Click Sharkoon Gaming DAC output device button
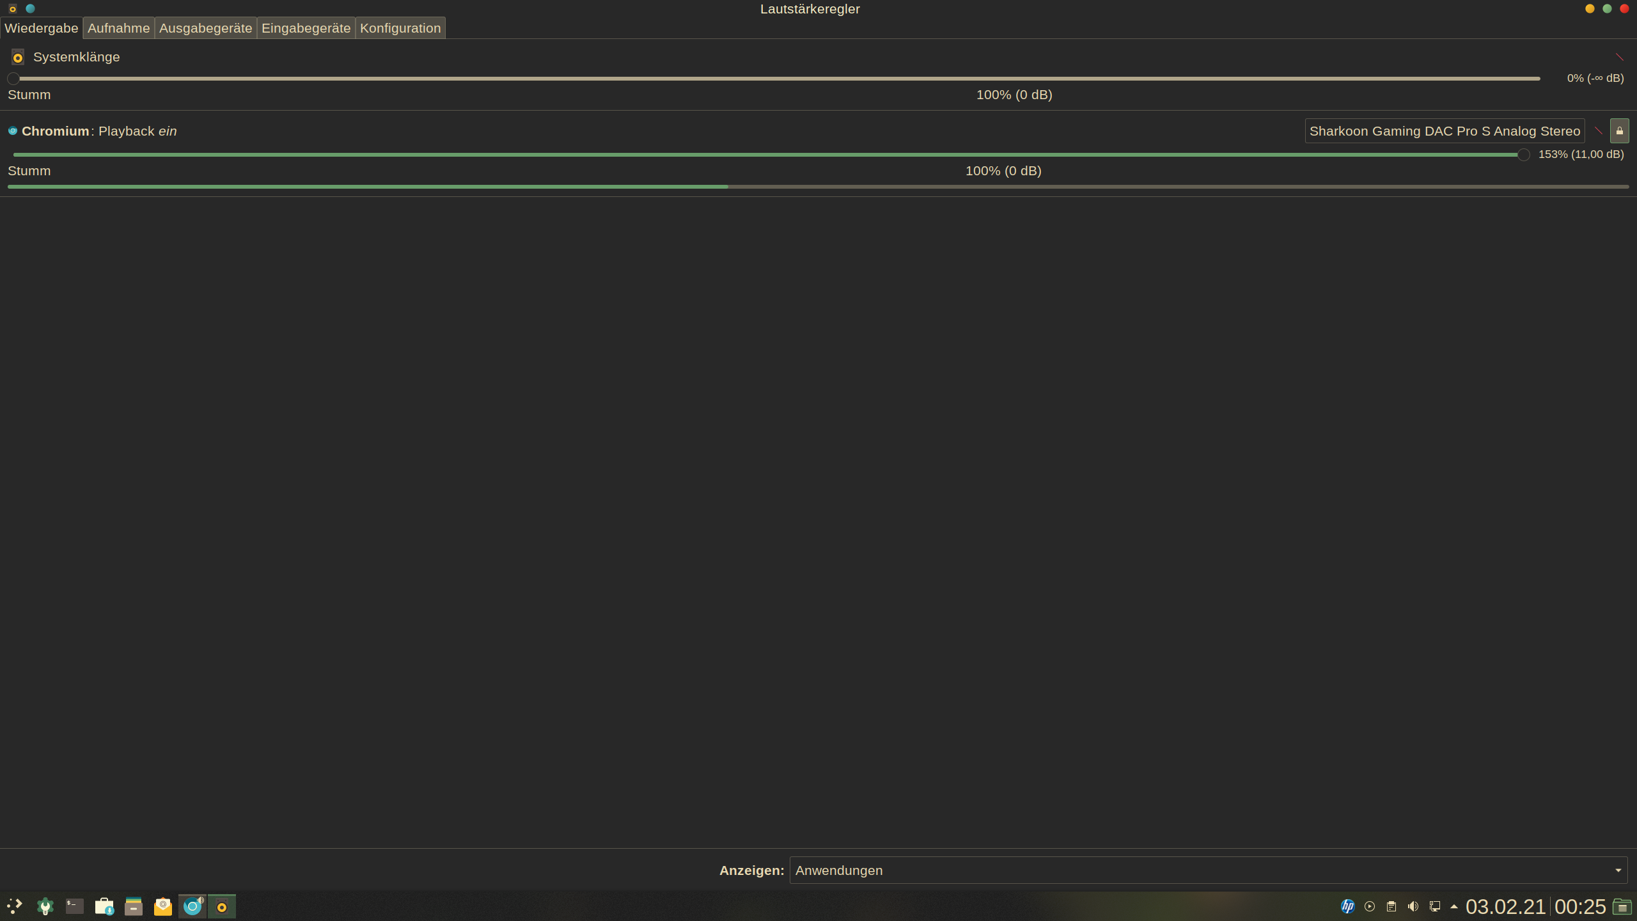The image size is (1637, 921). click(1444, 131)
